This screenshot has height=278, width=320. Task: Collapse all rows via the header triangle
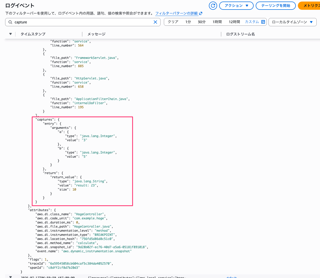tap(11, 34)
